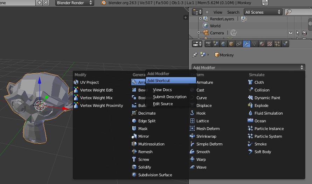
Task: Open the outliner View menu
Action: [x=218, y=12]
